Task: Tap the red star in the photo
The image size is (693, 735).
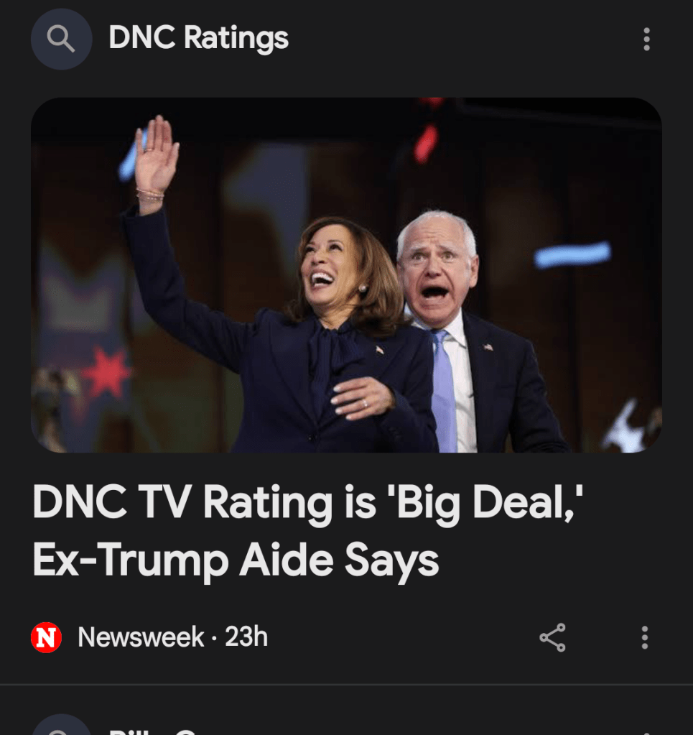Action: pos(107,372)
